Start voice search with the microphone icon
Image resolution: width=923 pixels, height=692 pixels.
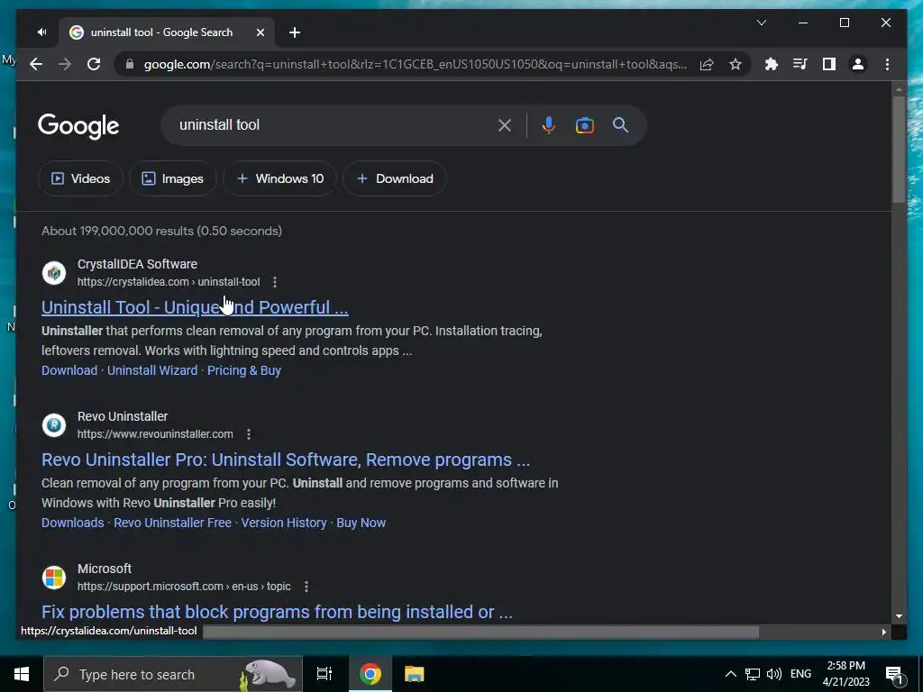coord(548,125)
